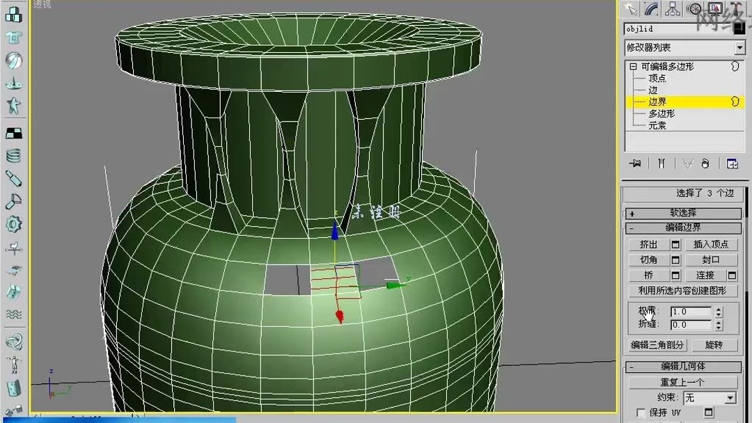This screenshot has width=752, height=423.
Task: Open the Utilities panel (hammer icon)
Action: point(736,9)
